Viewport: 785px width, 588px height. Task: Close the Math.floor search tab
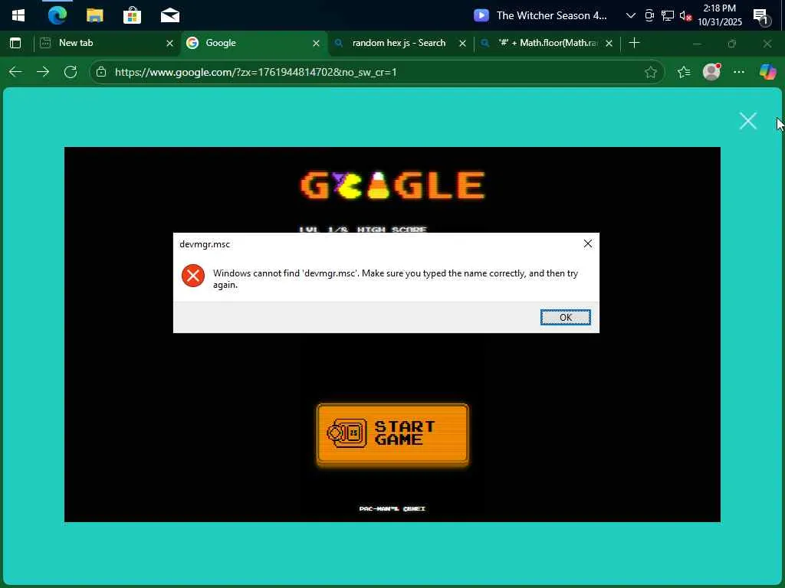[609, 44]
